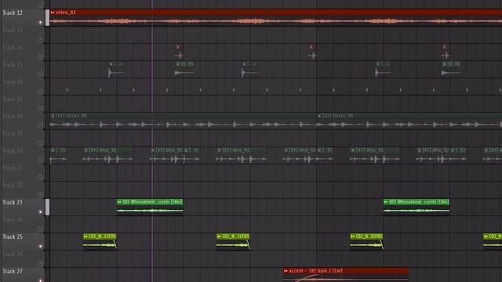Select the Track 22 name label
Viewport: 502px width, 282px height.
click(x=13, y=185)
